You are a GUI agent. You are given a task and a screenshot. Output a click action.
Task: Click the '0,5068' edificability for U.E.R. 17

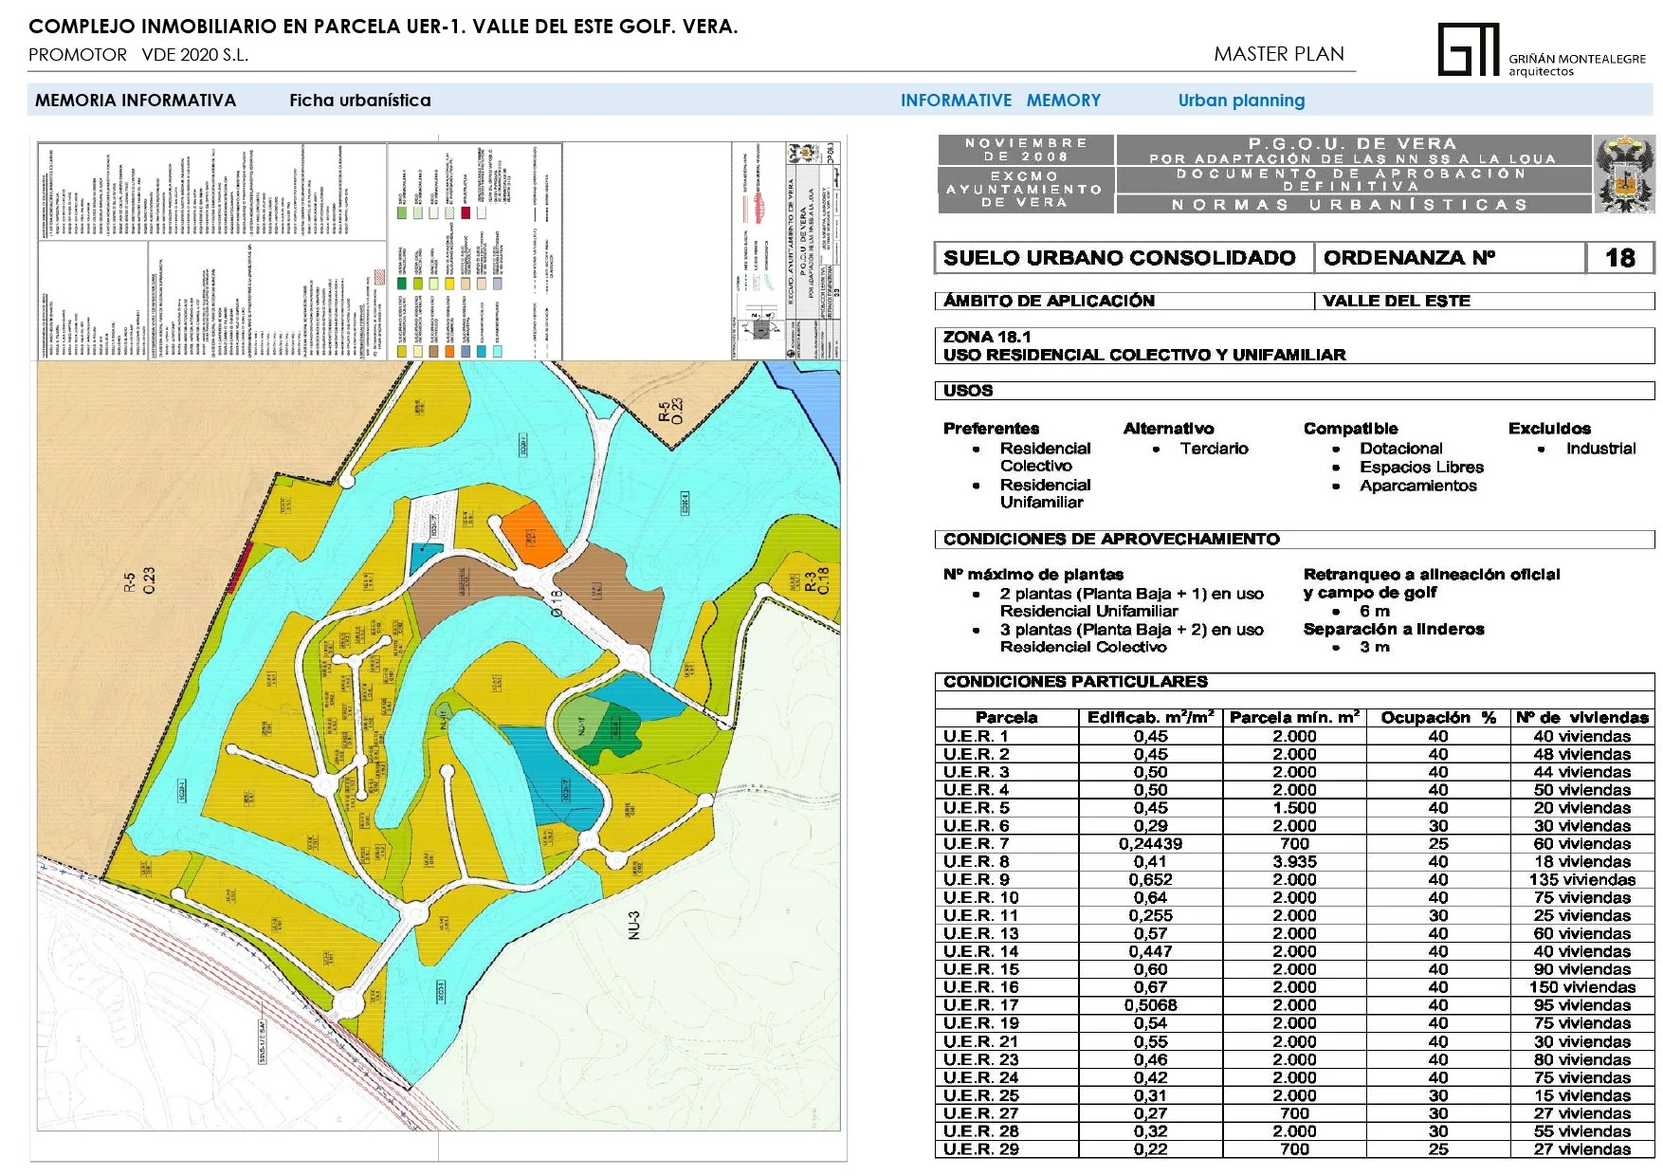click(x=1151, y=1005)
